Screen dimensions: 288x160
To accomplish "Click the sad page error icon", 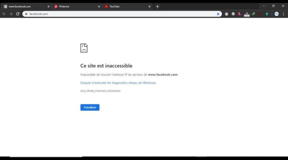I will point(84,48).
